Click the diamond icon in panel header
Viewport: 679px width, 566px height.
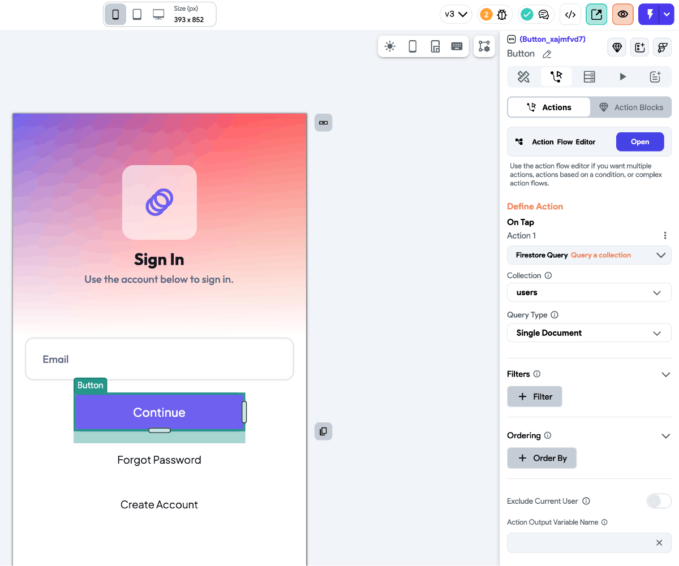617,47
